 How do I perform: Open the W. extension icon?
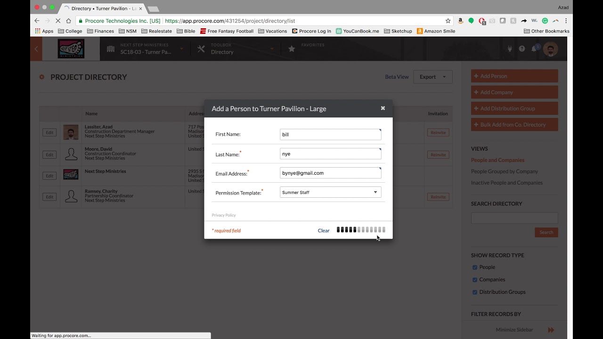(x=534, y=21)
